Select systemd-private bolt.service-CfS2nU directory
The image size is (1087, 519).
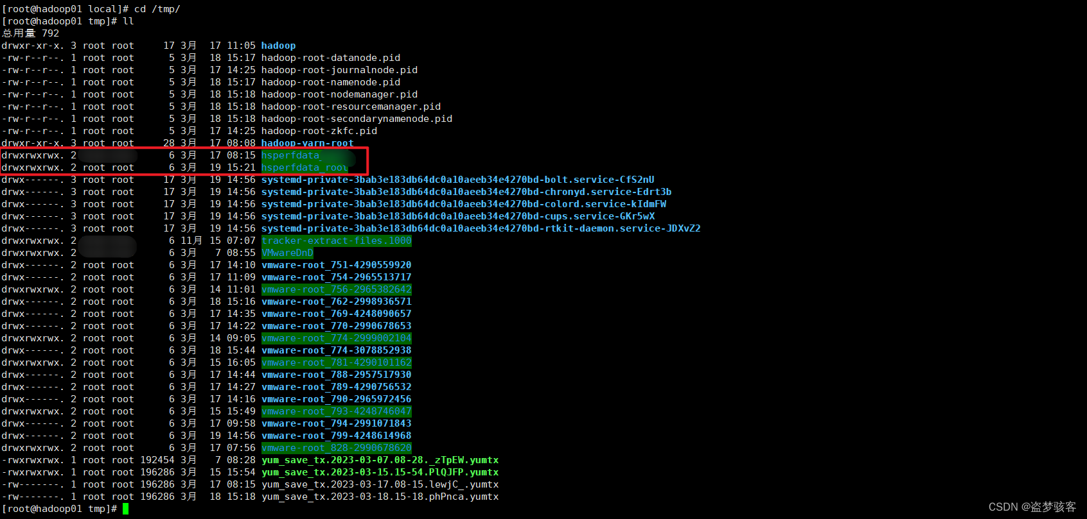point(457,180)
